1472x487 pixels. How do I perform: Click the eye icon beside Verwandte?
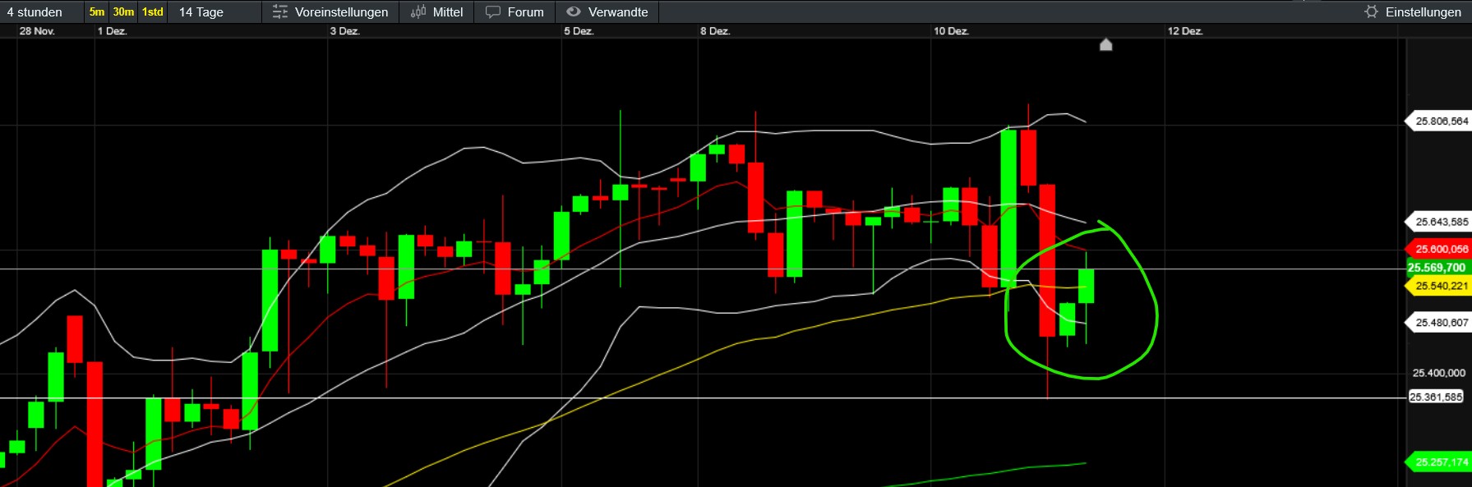coord(574,12)
